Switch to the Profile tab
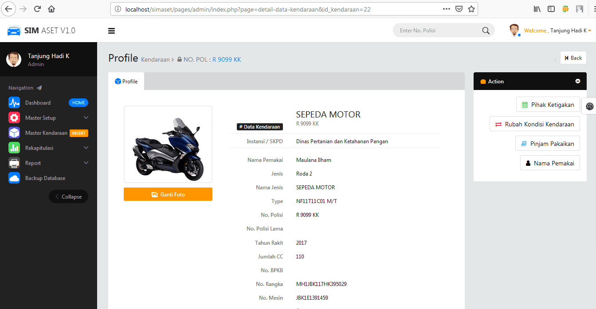The image size is (596, 309). [126, 81]
